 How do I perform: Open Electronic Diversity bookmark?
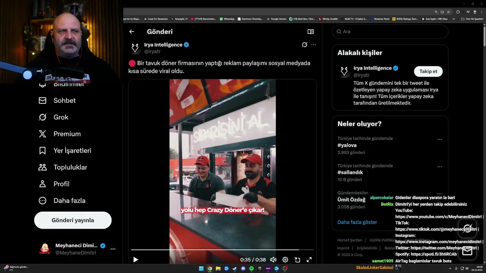(x=250, y=19)
